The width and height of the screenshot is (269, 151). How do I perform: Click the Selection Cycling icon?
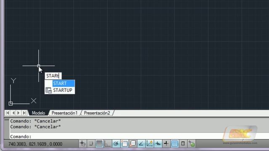(x=192, y=143)
